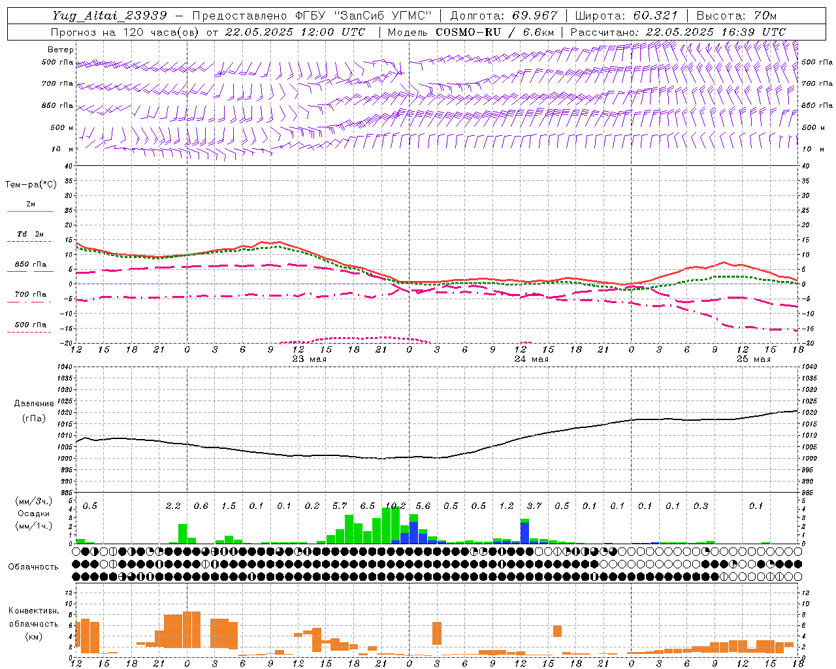The image size is (836, 669).
Task: Click the Давление panel label
Action: (34, 404)
